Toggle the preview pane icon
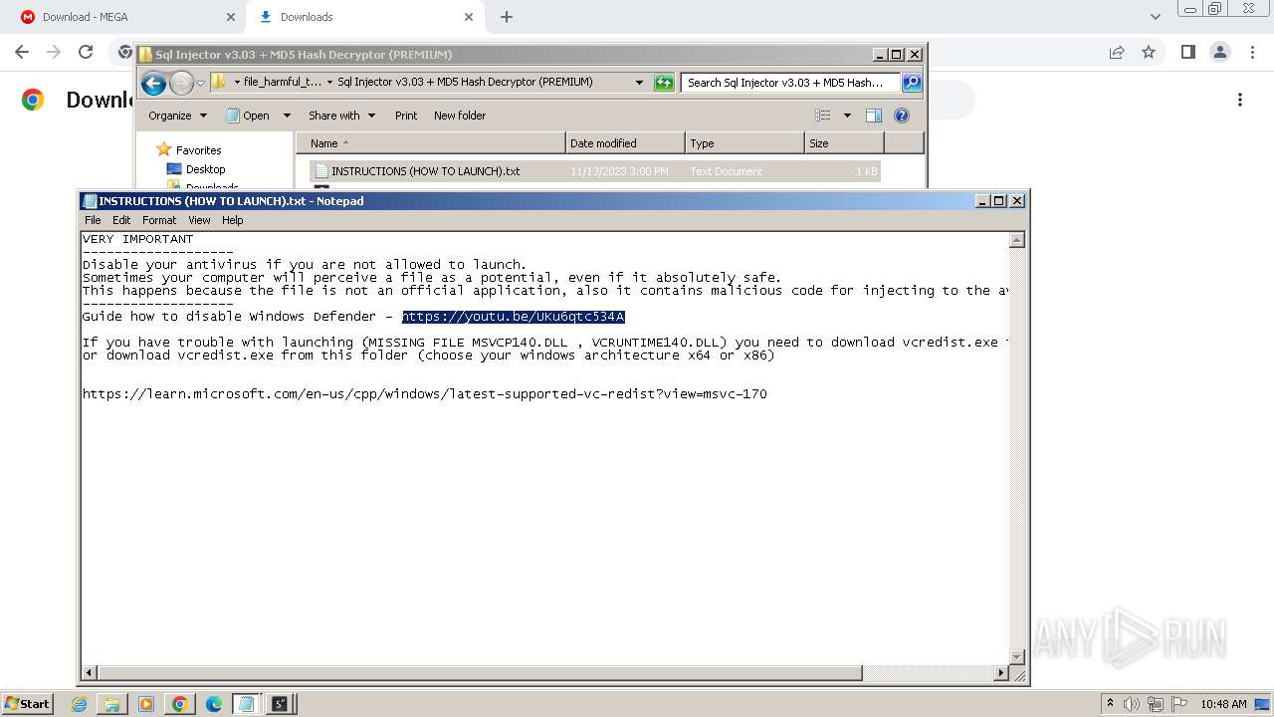The width and height of the screenshot is (1274, 717). [873, 116]
